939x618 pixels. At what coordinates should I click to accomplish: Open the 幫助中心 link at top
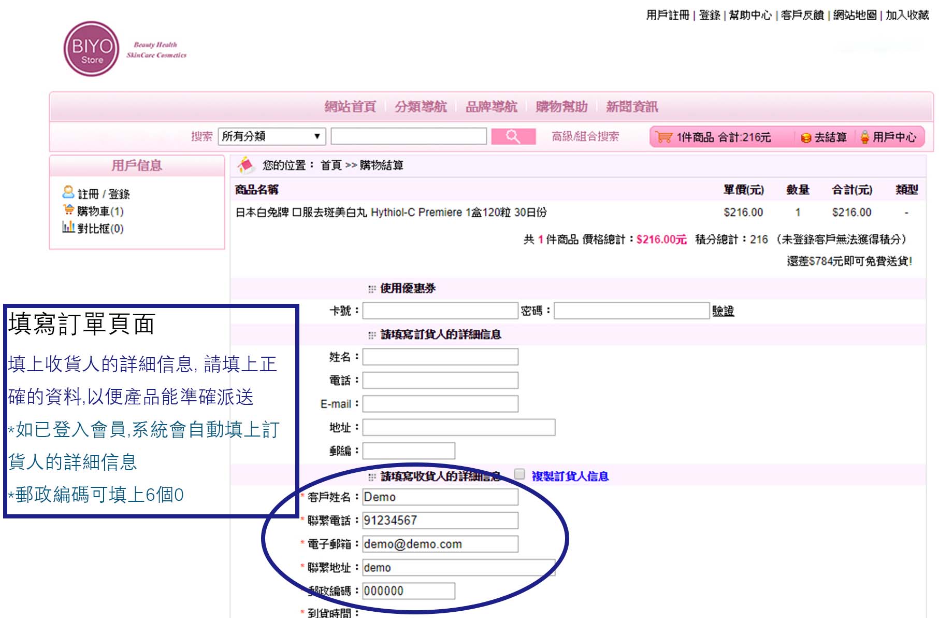point(750,15)
